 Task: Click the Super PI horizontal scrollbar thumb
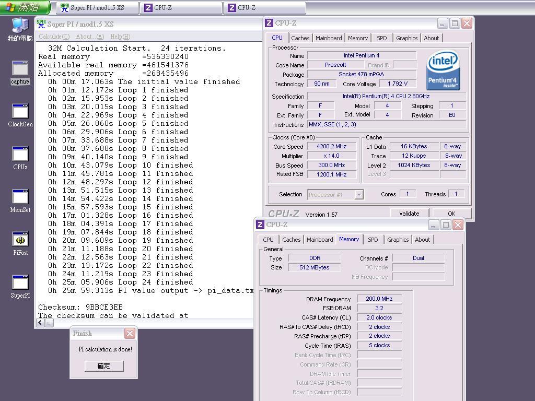50,323
